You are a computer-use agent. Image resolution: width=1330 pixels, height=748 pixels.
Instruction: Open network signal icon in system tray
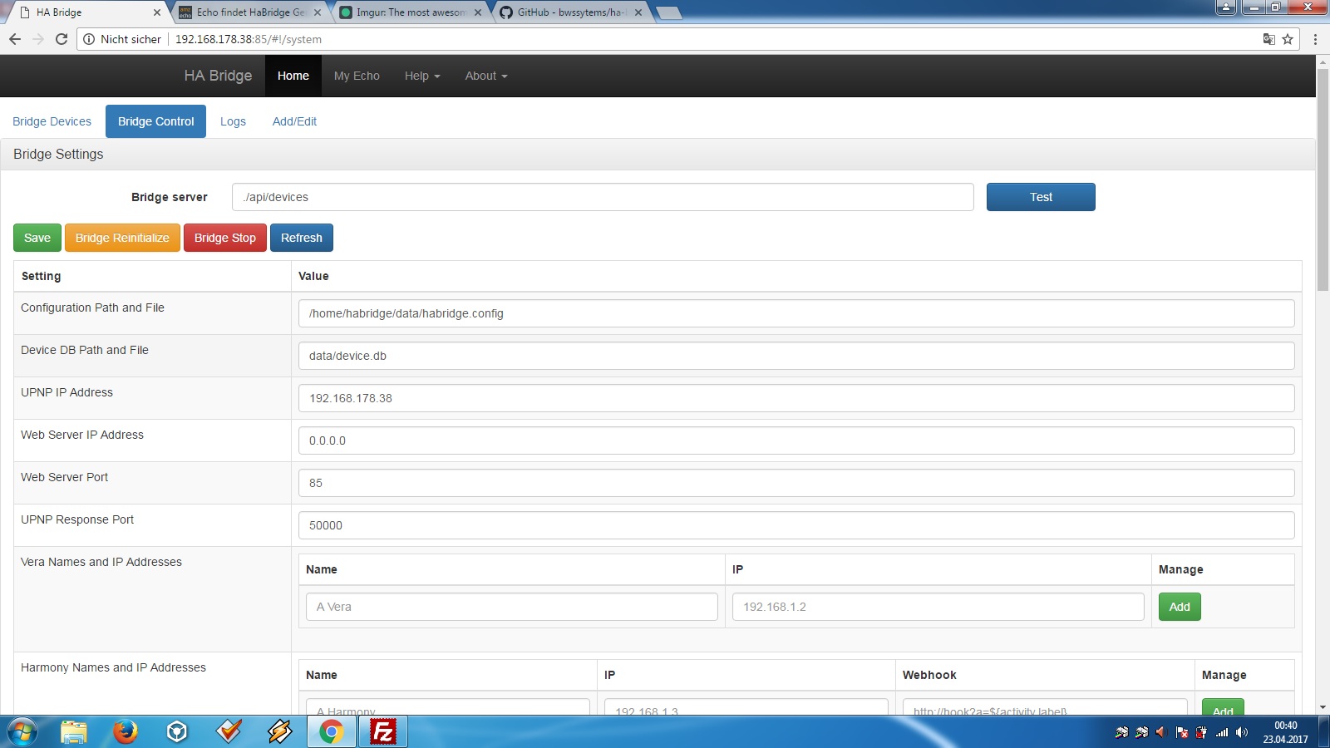tap(1222, 732)
